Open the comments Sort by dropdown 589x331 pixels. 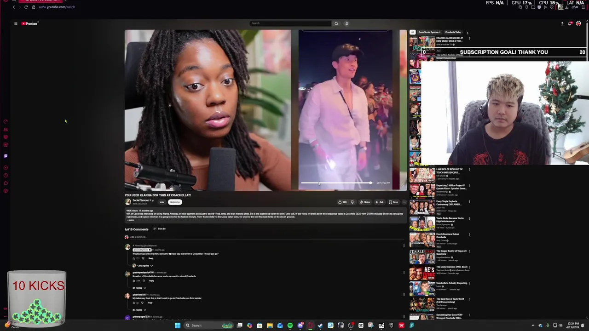click(159, 229)
